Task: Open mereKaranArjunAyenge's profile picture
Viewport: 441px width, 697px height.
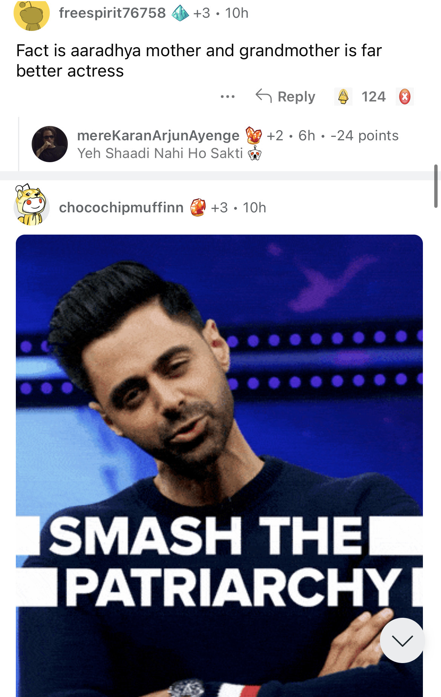Action: pyautogui.click(x=50, y=144)
